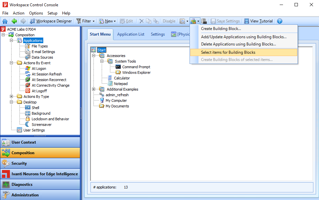
Task: Open File Types icon in tree
Action: pos(28,46)
